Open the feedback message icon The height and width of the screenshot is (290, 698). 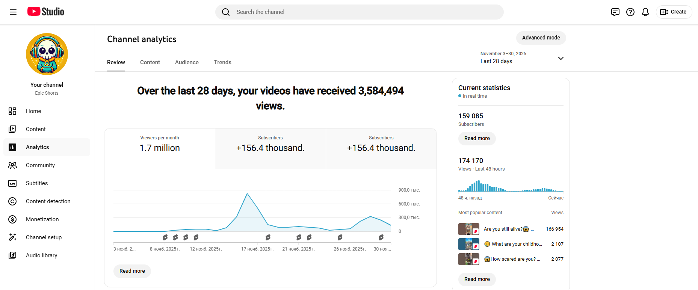tap(615, 12)
